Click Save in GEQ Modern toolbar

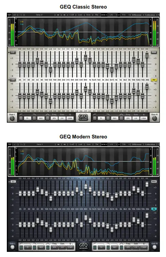(x=88, y=144)
